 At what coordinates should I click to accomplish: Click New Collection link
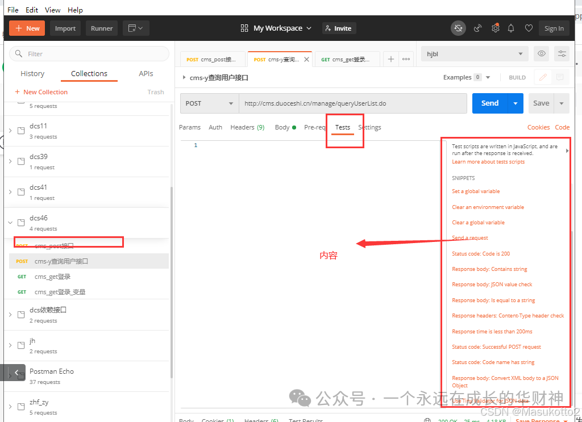(41, 92)
